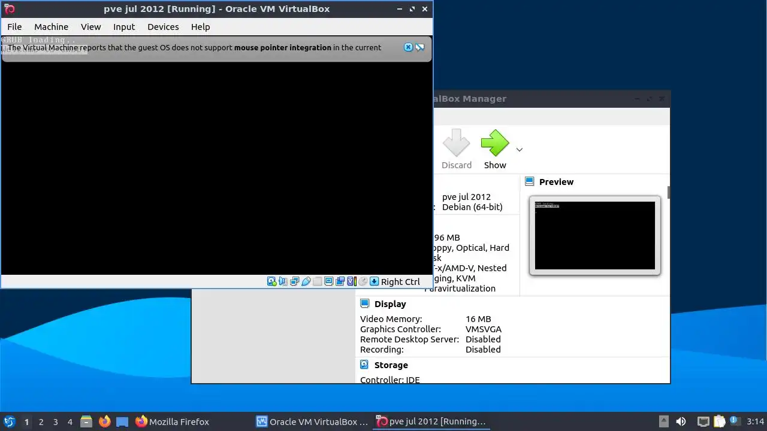767x431 pixels.
Task: Click the Debian (64-bit) OS text
Action: pos(472,207)
